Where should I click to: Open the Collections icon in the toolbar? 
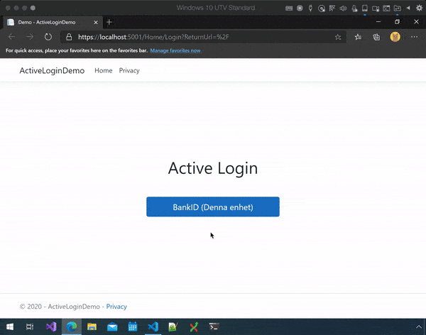pos(377,37)
